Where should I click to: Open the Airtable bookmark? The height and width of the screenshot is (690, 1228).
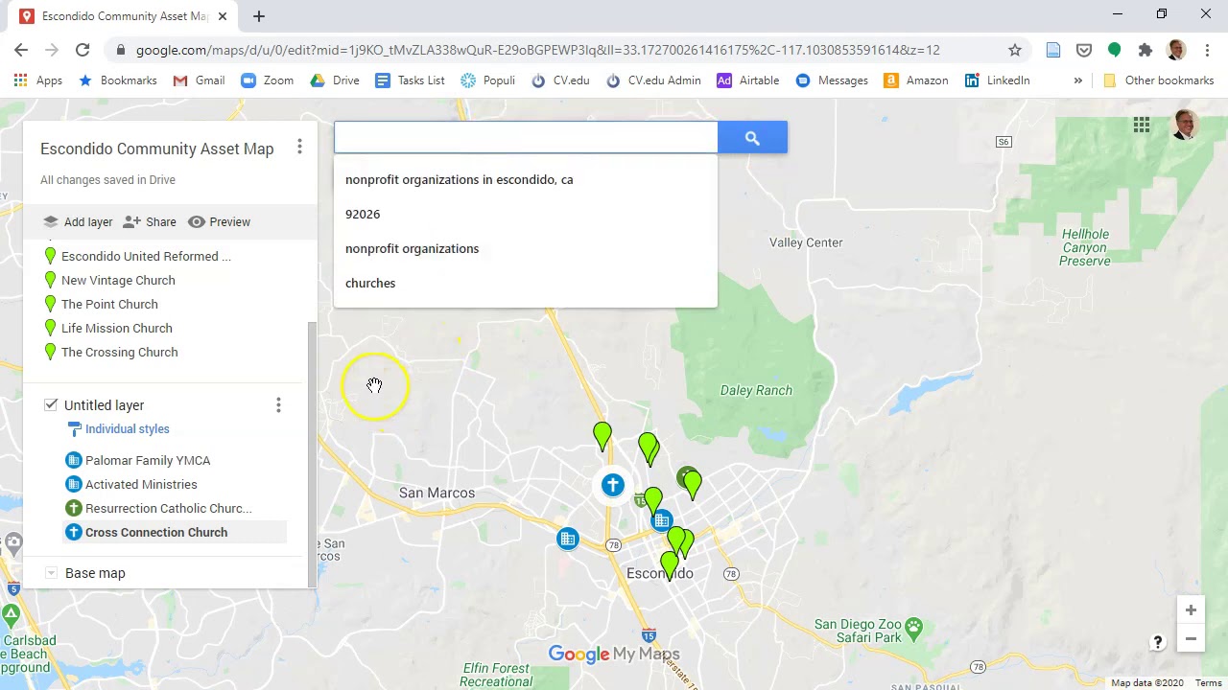(748, 80)
